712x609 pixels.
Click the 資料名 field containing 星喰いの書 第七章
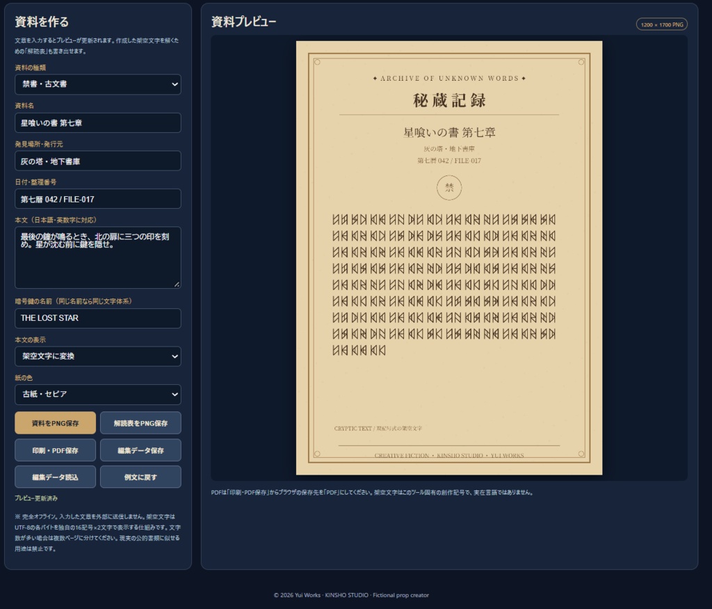(x=97, y=122)
